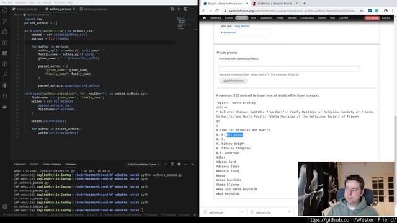397x223 pixels.
Task: Open the first authors.csv downloaded file
Action: (216, 212)
